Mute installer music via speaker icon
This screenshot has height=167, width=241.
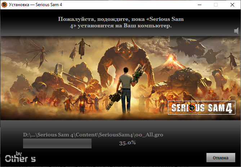pyautogui.click(x=236, y=31)
